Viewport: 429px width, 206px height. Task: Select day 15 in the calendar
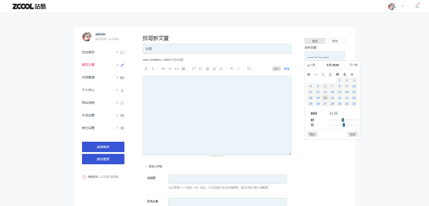tap(339, 92)
